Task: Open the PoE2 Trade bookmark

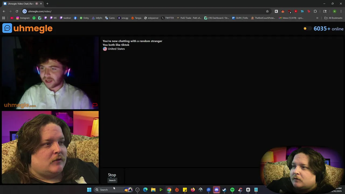Action: point(189,18)
